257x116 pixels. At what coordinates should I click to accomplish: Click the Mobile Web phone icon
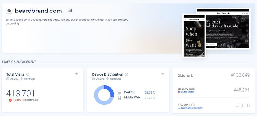(x=119, y=98)
